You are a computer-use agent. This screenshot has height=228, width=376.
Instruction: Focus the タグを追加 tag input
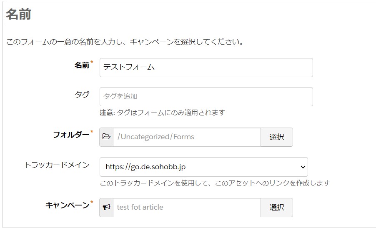point(206,97)
